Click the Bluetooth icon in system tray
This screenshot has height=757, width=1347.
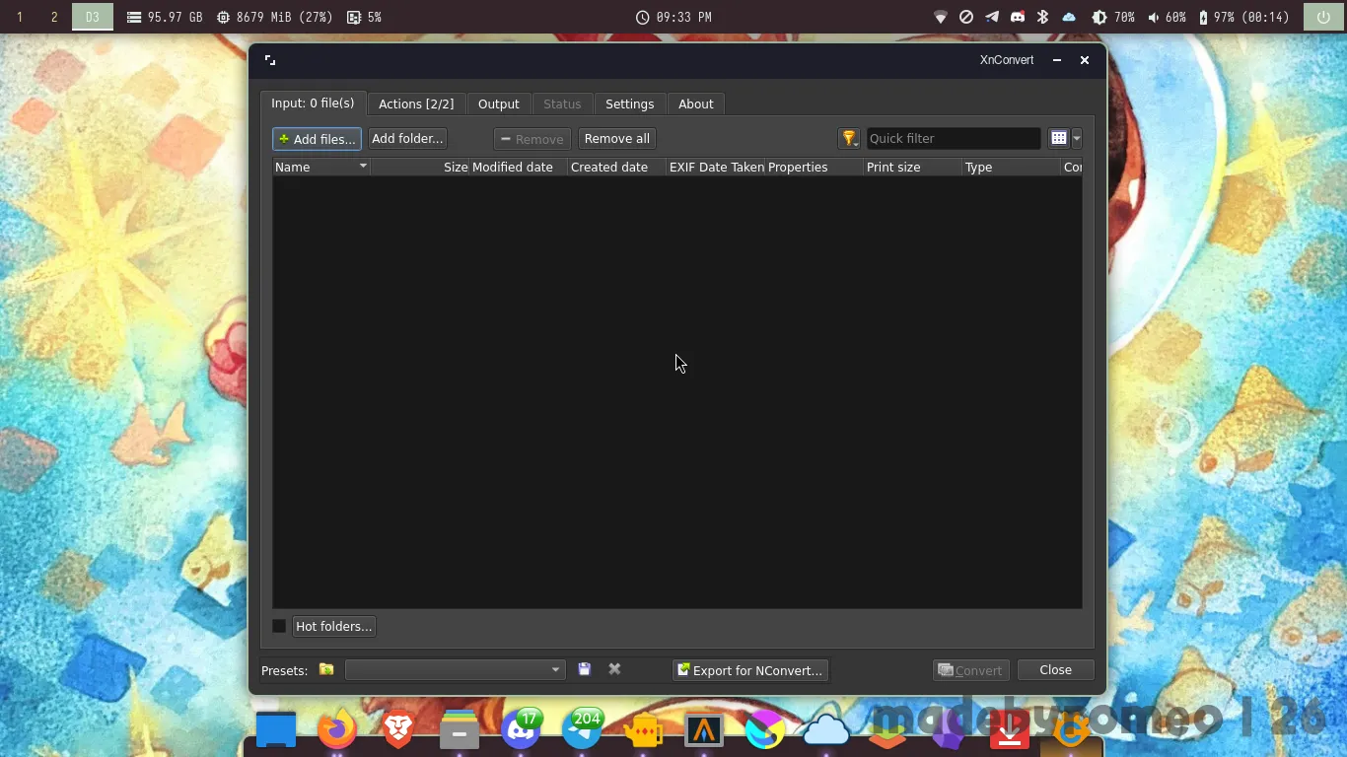point(1042,17)
